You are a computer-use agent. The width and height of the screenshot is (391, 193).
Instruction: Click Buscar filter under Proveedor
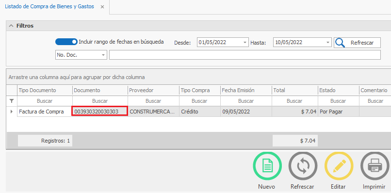[x=153, y=101]
